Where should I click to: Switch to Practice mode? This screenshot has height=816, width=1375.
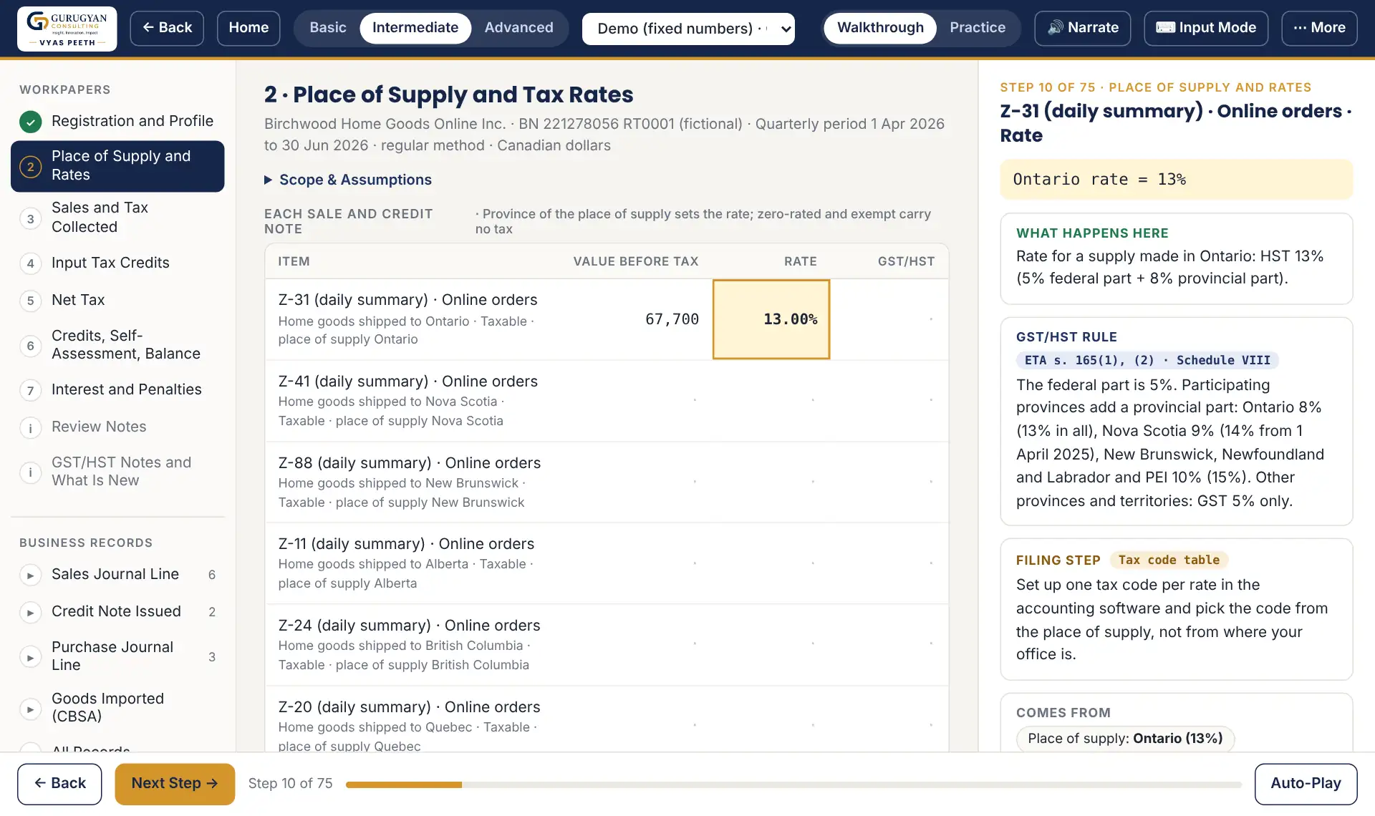click(978, 28)
